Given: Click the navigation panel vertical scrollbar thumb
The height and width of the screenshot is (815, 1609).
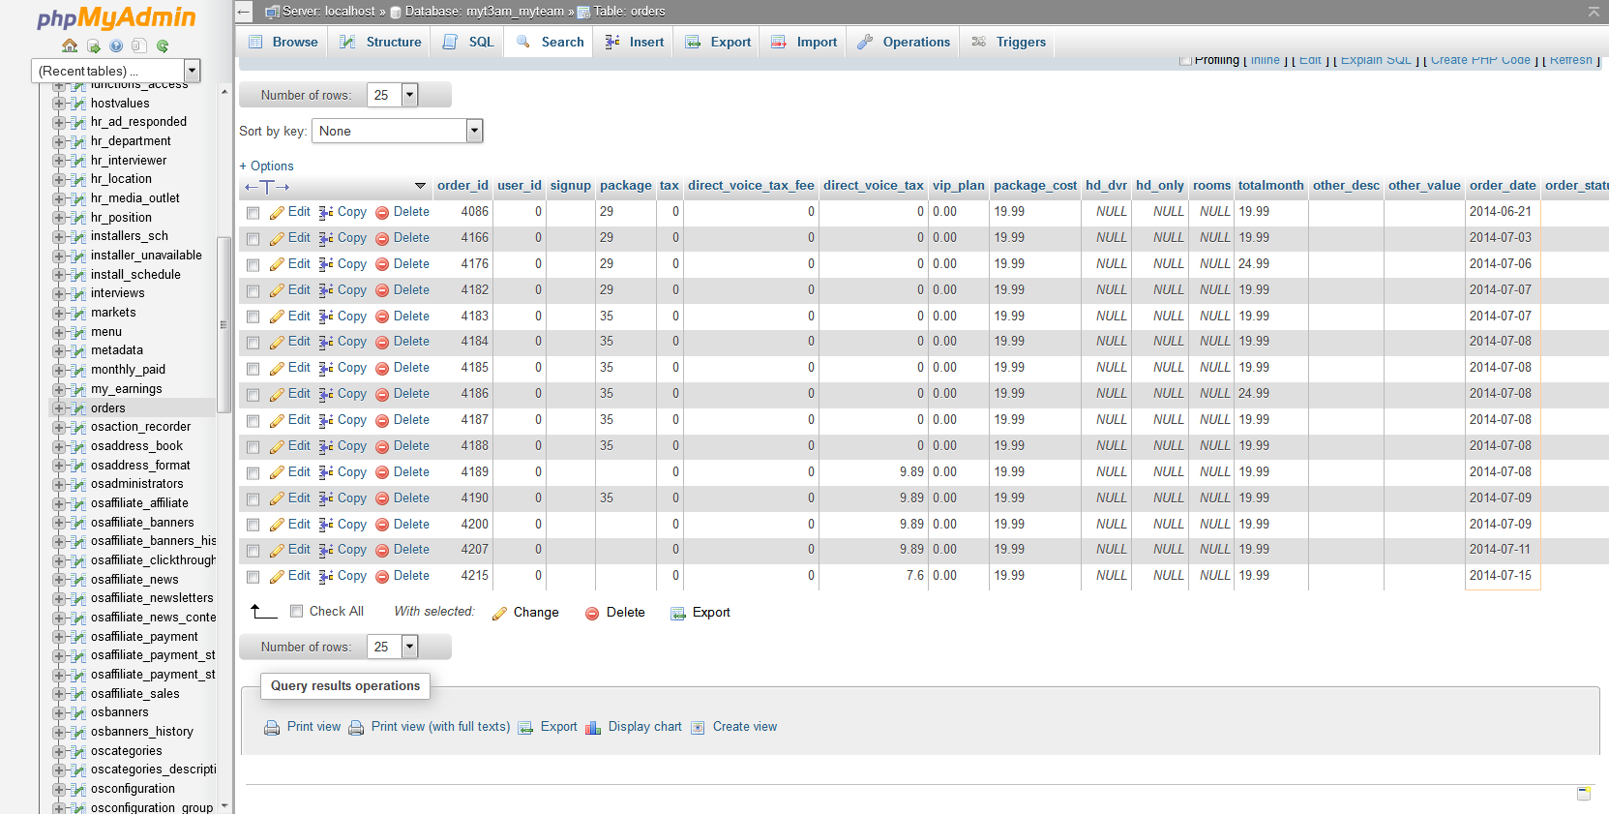Looking at the screenshot, I should coord(224,325).
